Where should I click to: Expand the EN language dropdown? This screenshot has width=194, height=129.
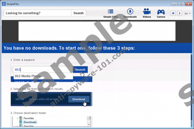coord(187,13)
